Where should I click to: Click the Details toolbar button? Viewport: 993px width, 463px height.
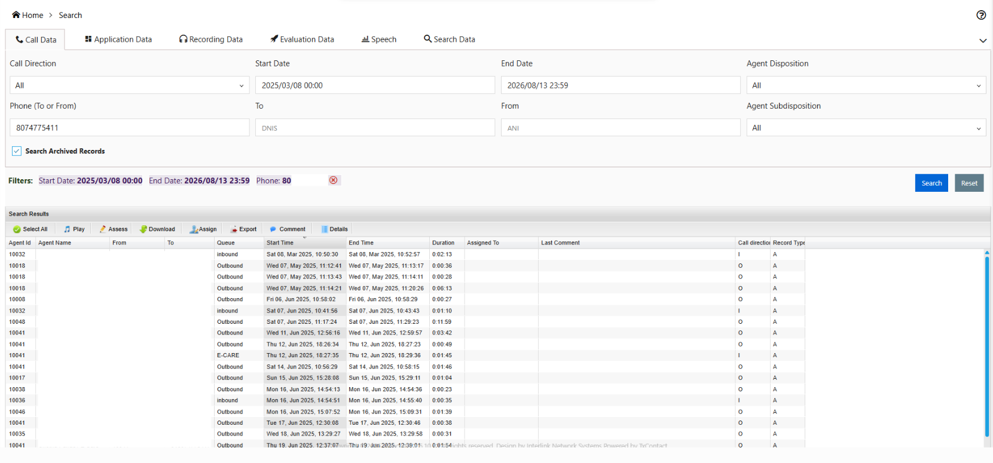334,229
